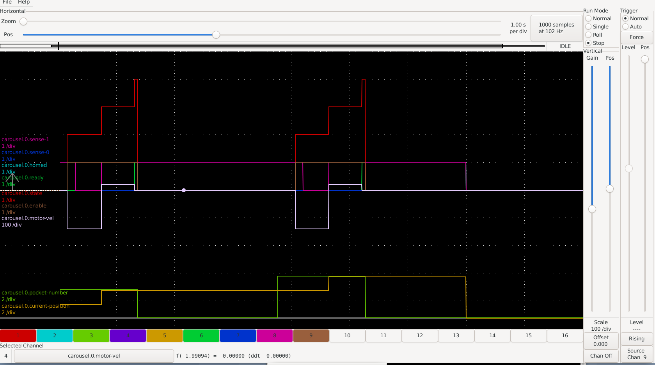
Task: Click the Source Chan 9 button
Action: [636, 354]
